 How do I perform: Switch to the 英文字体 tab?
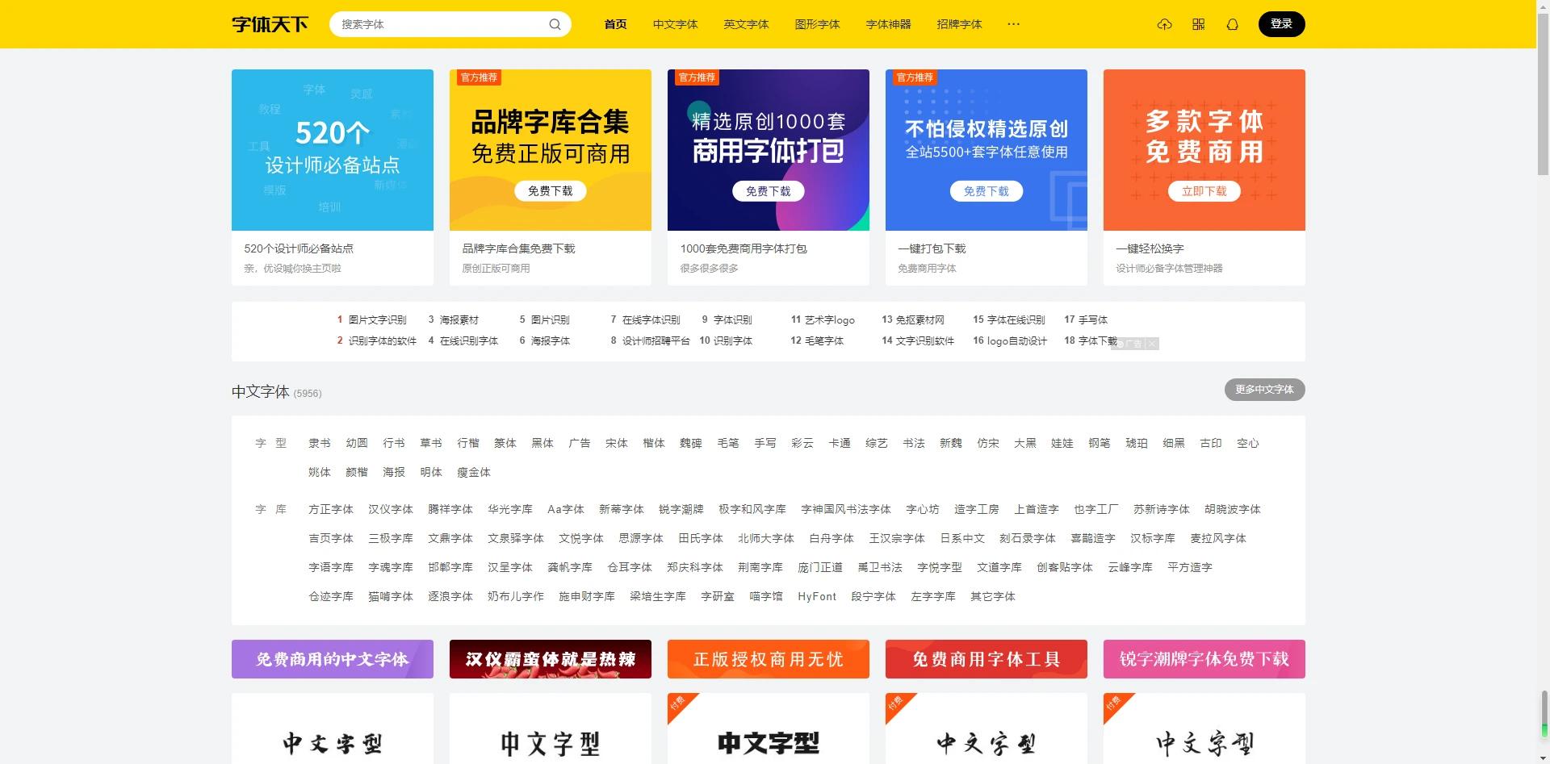click(x=746, y=24)
